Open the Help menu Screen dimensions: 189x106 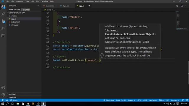pos(52,1)
